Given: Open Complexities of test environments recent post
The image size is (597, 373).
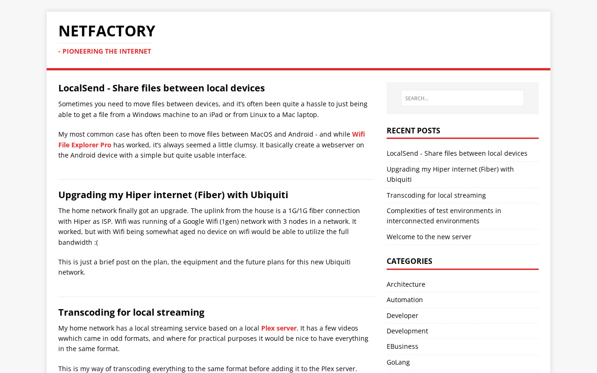Looking at the screenshot, I should [x=444, y=216].
